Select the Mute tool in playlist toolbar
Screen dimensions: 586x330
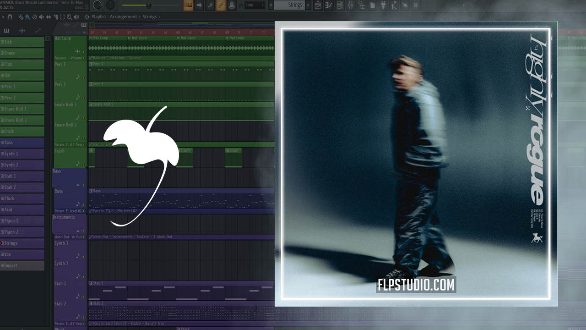[41, 17]
